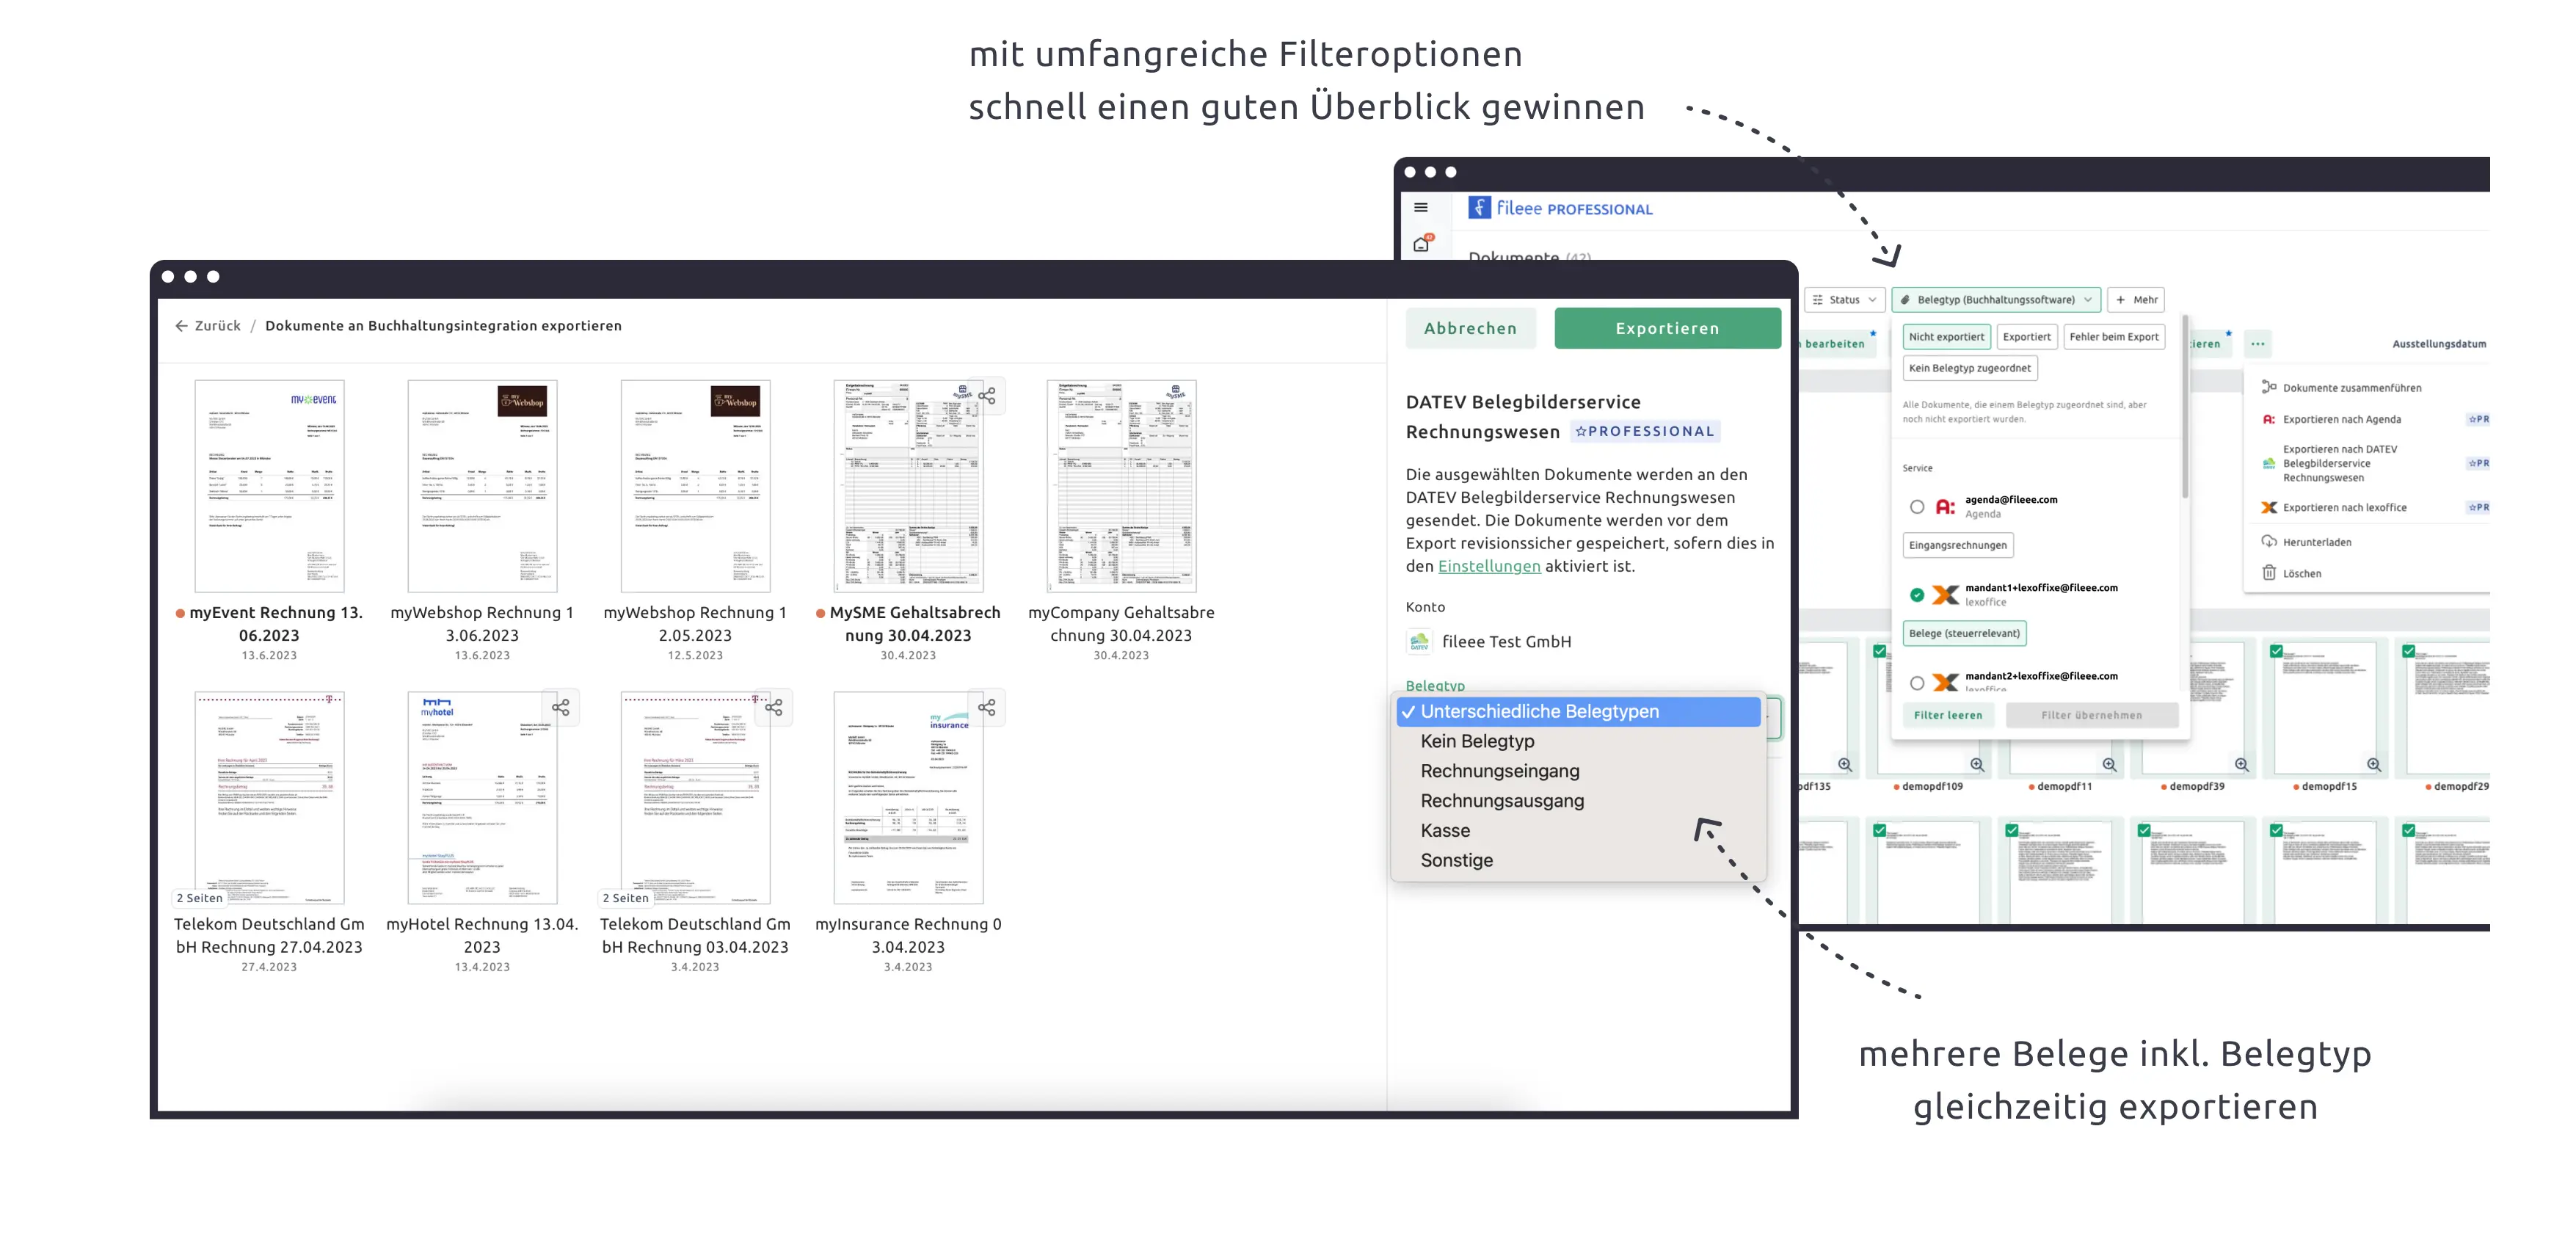Screen dimensions: 2576x1242
Task: Select agenda@fileee.com service radio button
Action: 1917,507
